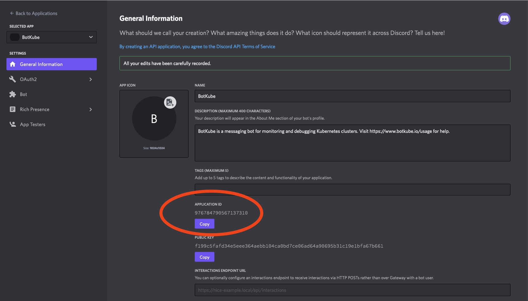Expand the Rich Presence chevron
The height and width of the screenshot is (301, 528).
(x=91, y=109)
